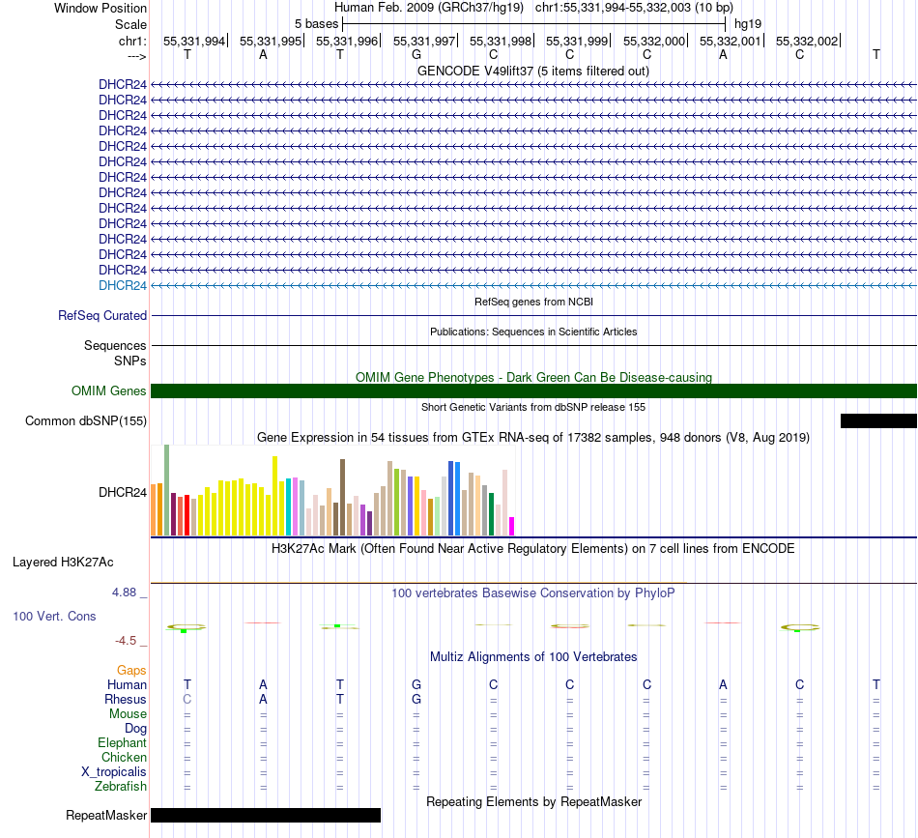Select the Mouse species row label
918x838 pixels.
[x=128, y=714]
